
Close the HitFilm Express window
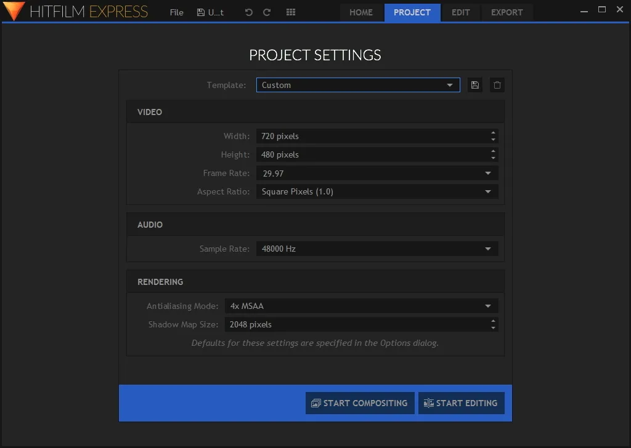coord(620,9)
